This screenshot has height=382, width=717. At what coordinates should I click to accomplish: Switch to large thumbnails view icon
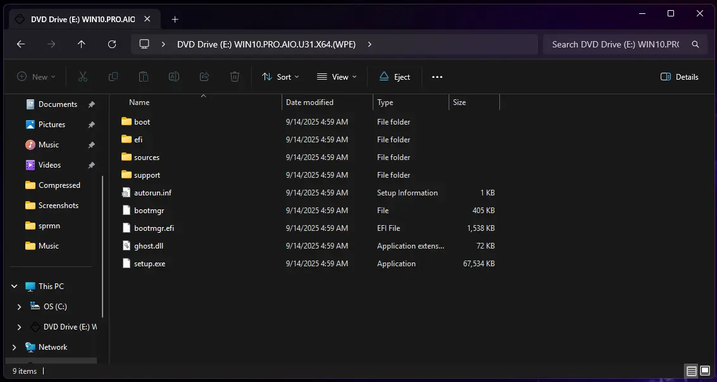pyautogui.click(x=704, y=371)
